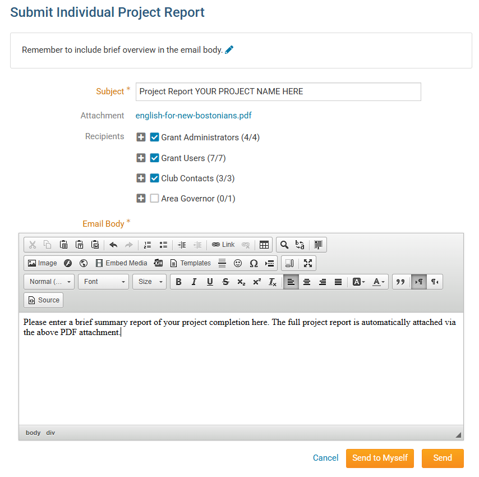Open the Smiley emoji inserter
Viewport: 479px width, 477px height.
pos(238,263)
